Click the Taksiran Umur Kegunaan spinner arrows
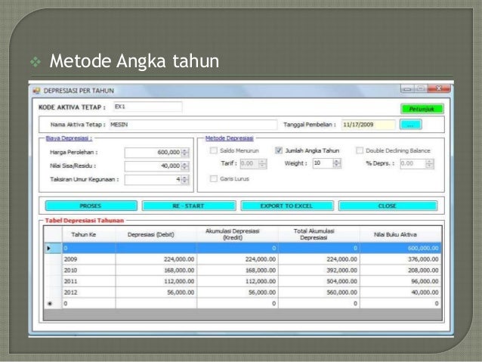The width and height of the screenshot is (482, 362). (x=185, y=180)
